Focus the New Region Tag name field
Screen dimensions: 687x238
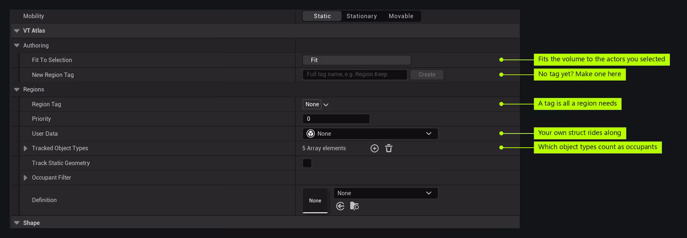click(355, 74)
